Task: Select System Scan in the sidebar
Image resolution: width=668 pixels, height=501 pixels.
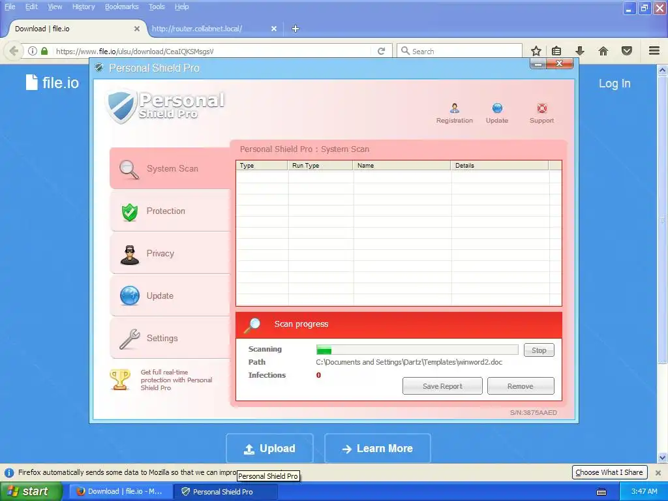Action: tap(170, 168)
